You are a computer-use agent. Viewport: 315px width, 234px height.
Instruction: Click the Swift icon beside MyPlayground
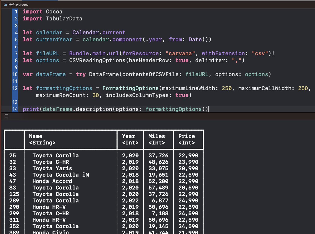[x=6, y=5]
